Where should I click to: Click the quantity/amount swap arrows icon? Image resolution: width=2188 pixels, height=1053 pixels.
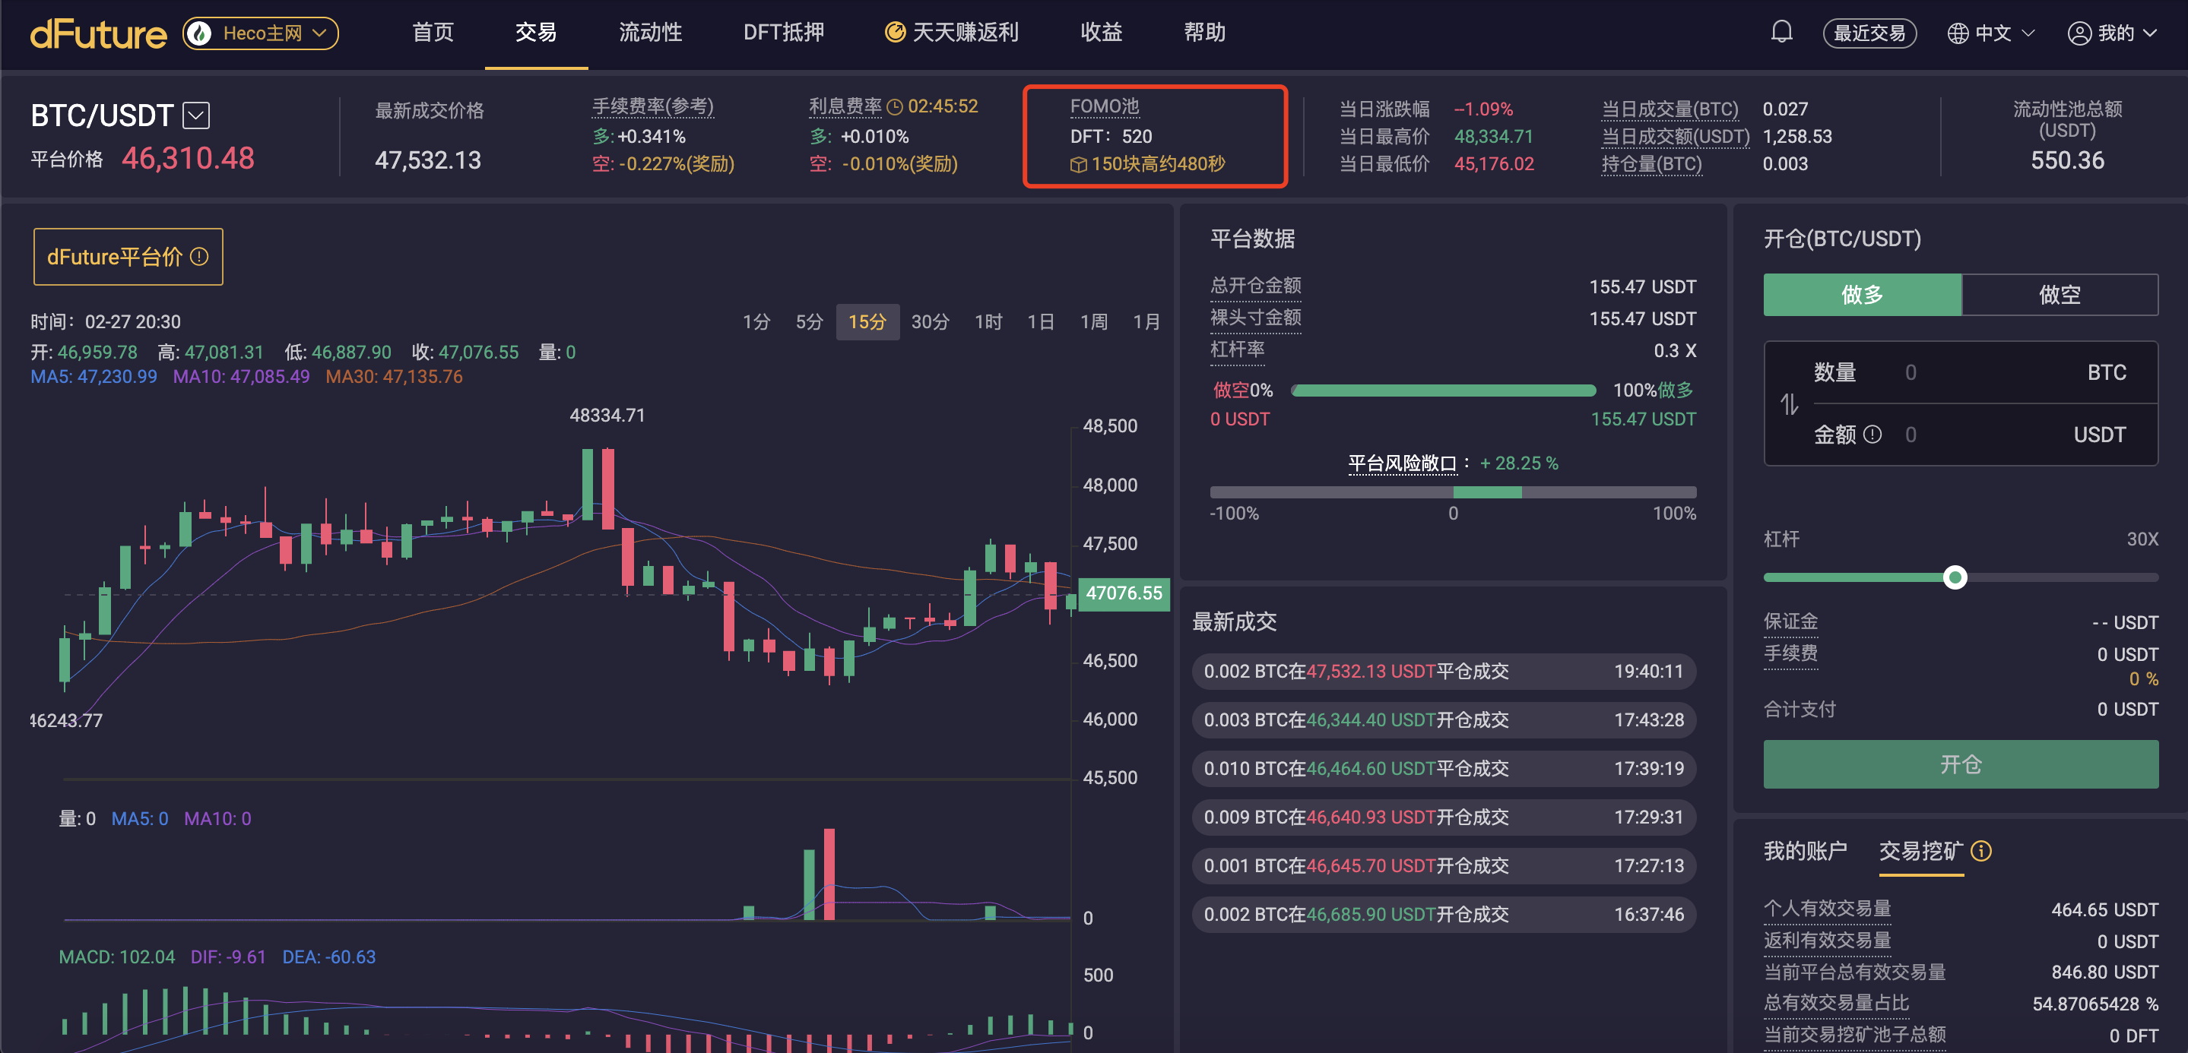click(x=1789, y=404)
